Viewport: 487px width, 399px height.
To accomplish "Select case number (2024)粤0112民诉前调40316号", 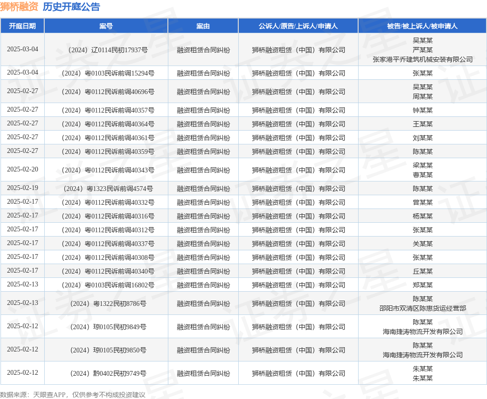I will click(x=108, y=216).
